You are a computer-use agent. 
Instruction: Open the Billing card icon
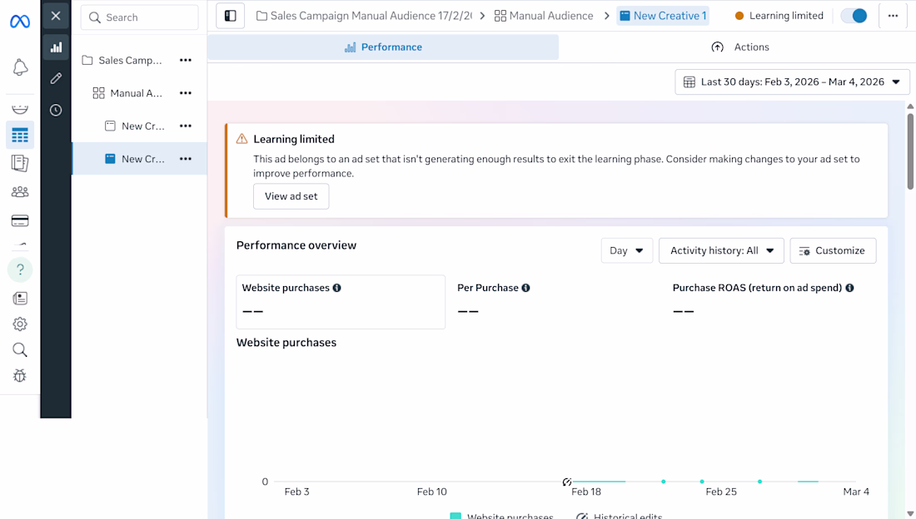point(20,220)
